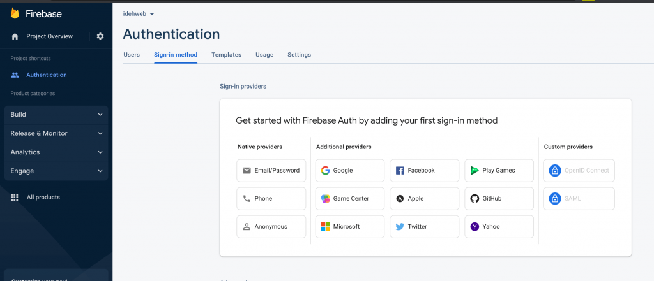This screenshot has height=281, width=654.
Task: Choose Anonymous sign-in provider
Action: tap(271, 226)
